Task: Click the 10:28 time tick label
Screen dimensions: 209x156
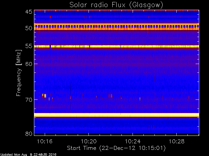Action: pos(177,141)
